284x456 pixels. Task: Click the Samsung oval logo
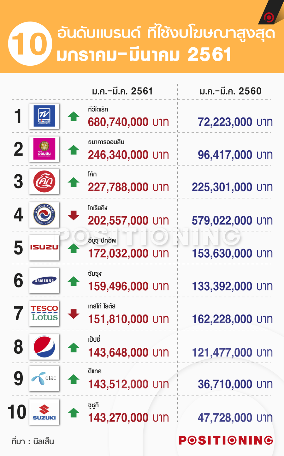pyautogui.click(x=44, y=280)
